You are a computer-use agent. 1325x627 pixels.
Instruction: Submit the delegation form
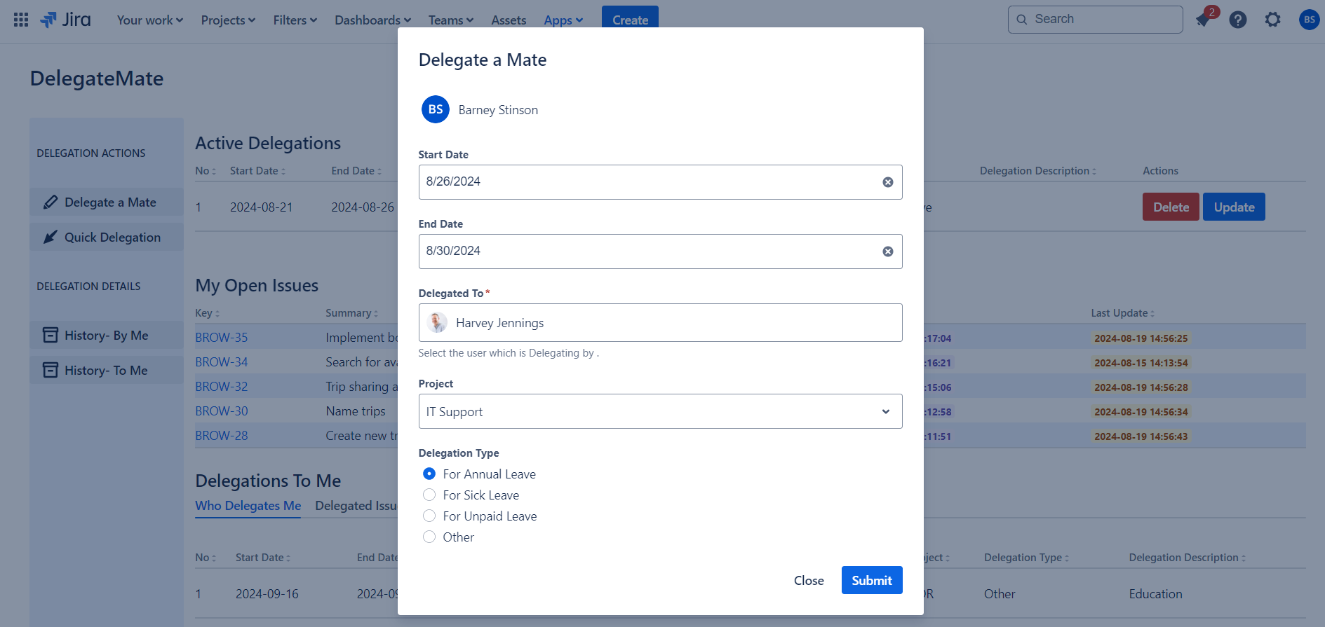tap(872, 580)
